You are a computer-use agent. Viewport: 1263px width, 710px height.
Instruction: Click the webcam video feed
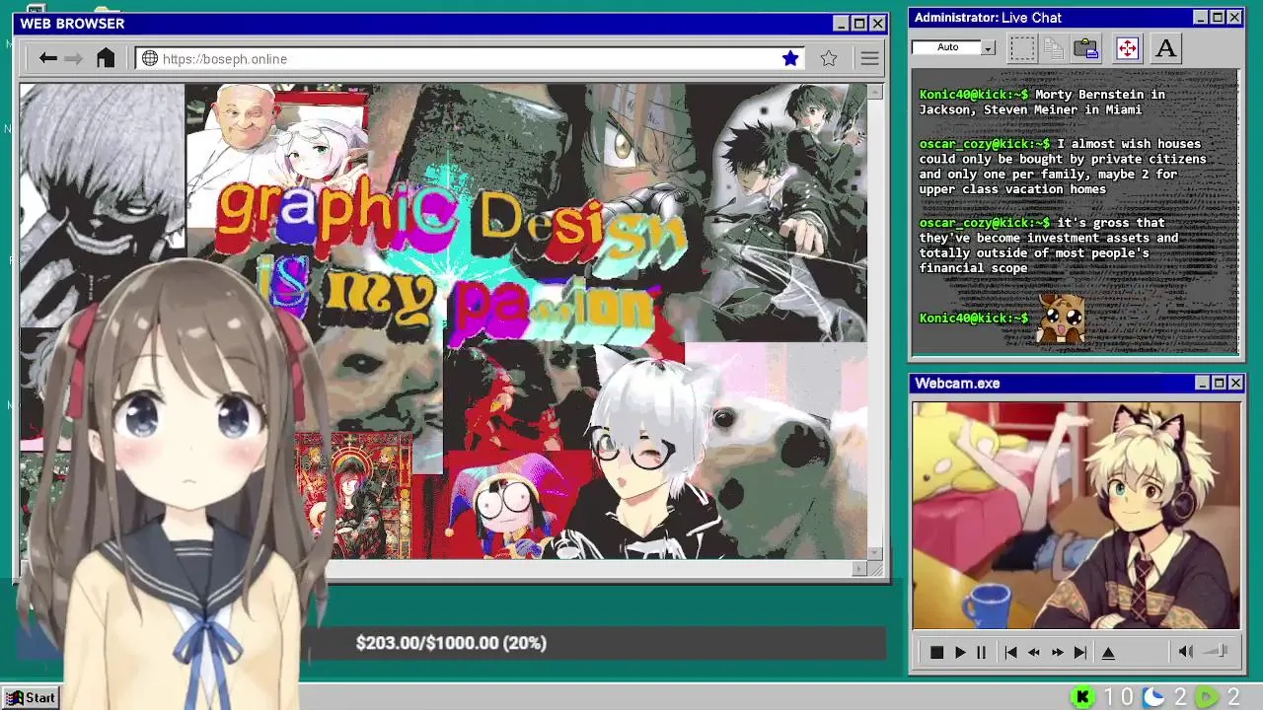1077,515
